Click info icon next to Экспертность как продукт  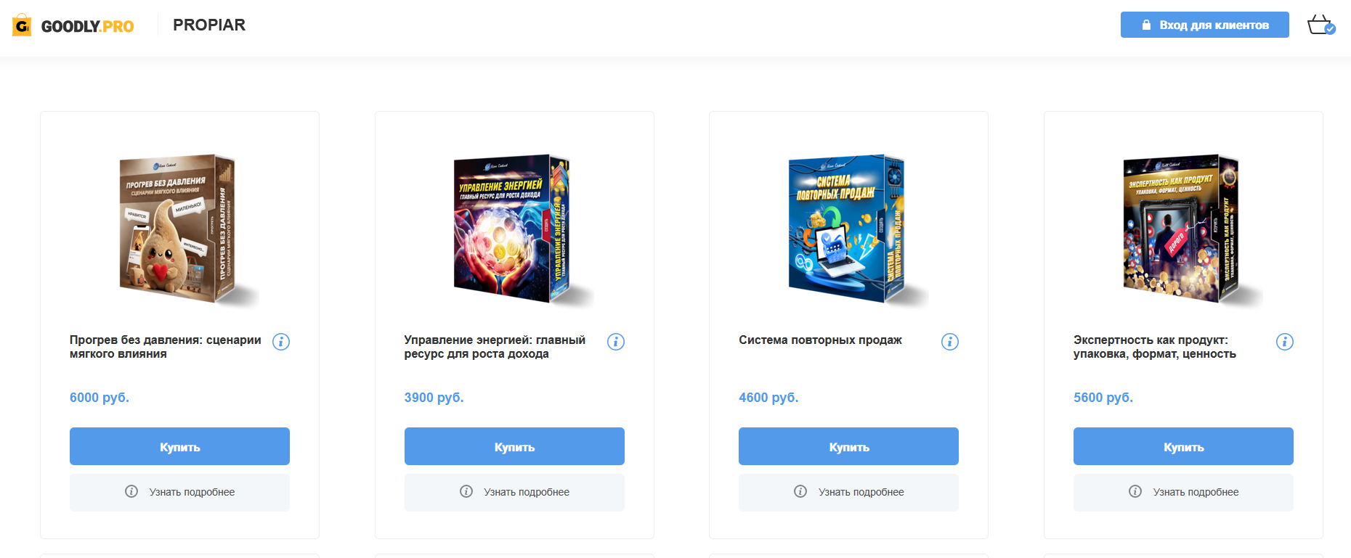[x=1285, y=342]
